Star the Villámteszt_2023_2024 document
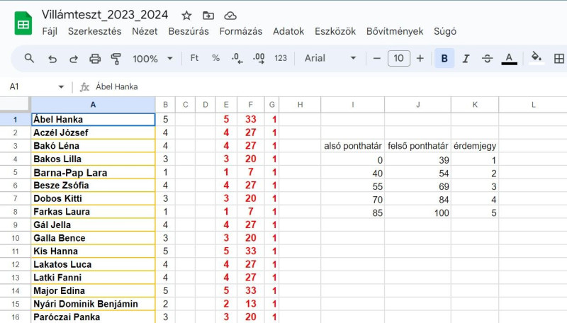This screenshot has width=567, height=323. point(186,16)
